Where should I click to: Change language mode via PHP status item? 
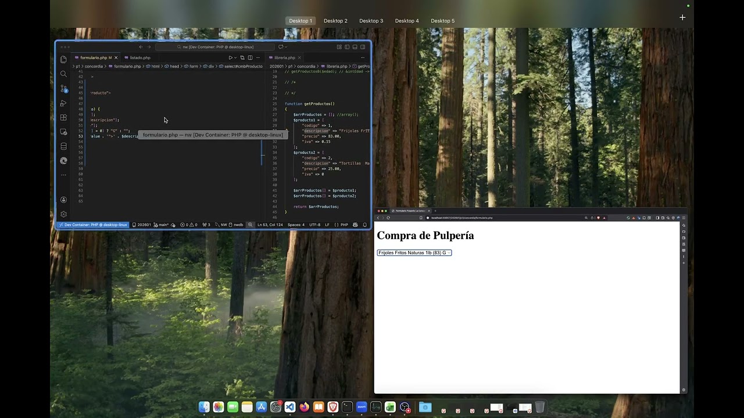coord(344,225)
